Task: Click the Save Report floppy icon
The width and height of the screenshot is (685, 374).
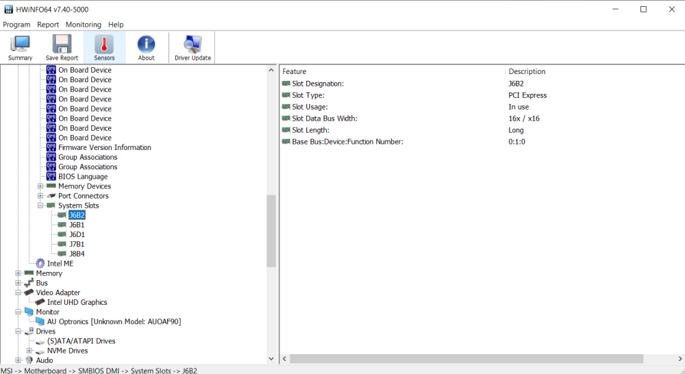Action: [x=62, y=47]
